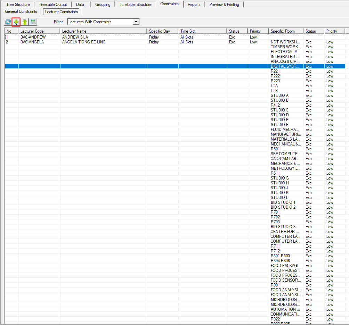Viewport: 349px width, 325px height.
Task: Switch to the Timetable Structure tab
Action: tap(135, 5)
